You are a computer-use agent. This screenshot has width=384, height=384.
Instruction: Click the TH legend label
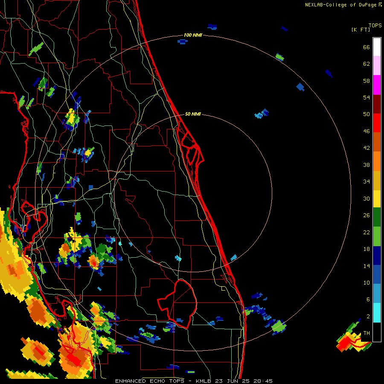[x=367, y=333]
